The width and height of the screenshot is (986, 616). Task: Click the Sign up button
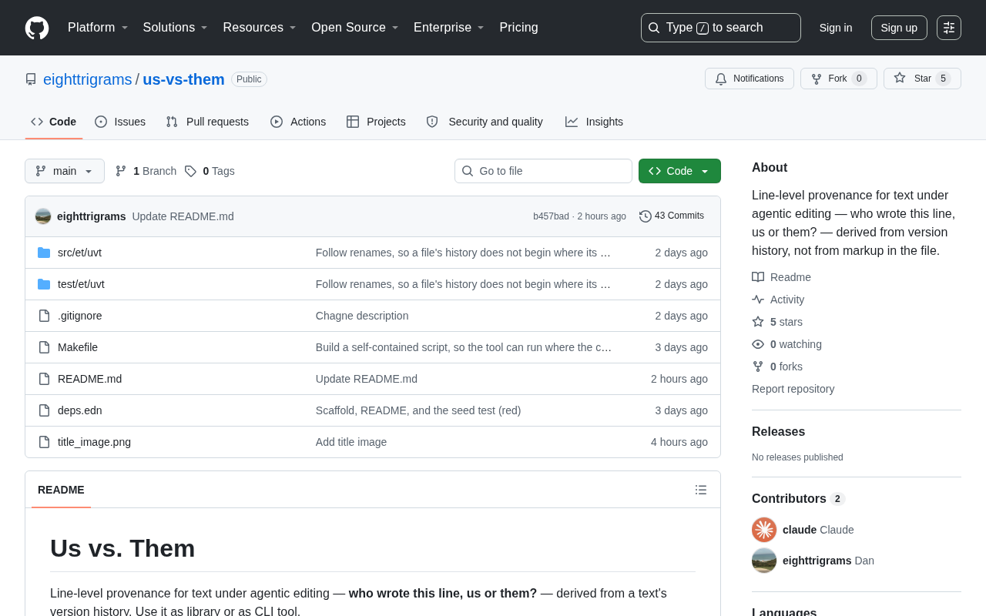tap(899, 28)
